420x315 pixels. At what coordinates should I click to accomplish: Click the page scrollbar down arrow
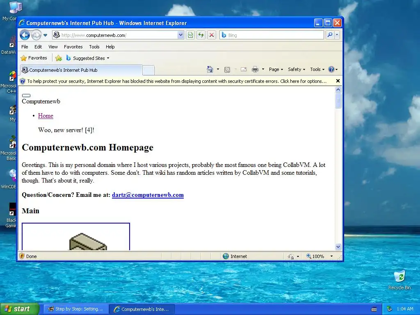(x=338, y=247)
